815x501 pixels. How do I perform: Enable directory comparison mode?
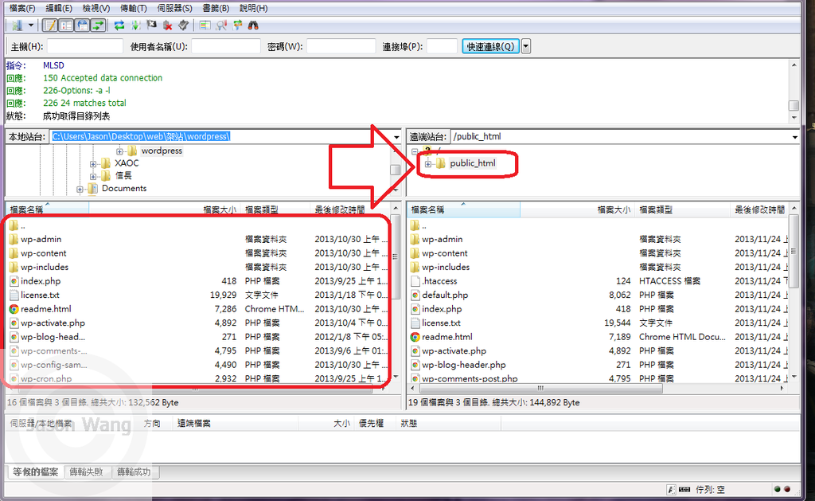tap(205, 25)
